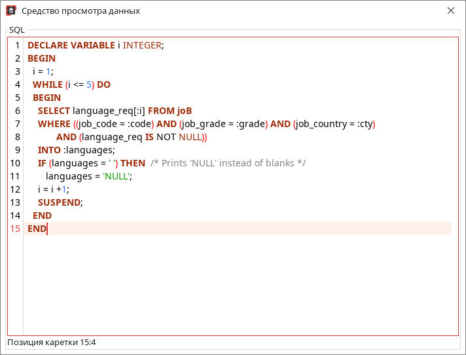Click line number 15 in the gutter
Viewport: 466px width, 355px height.
click(x=15, y=229)
